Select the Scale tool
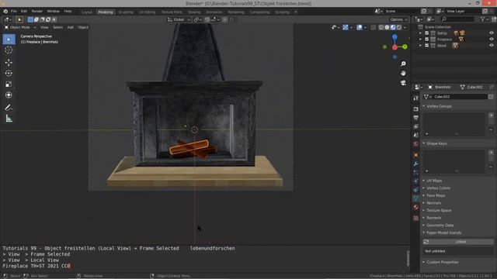This screenshot has height=279, width=497. coord(9,84)
